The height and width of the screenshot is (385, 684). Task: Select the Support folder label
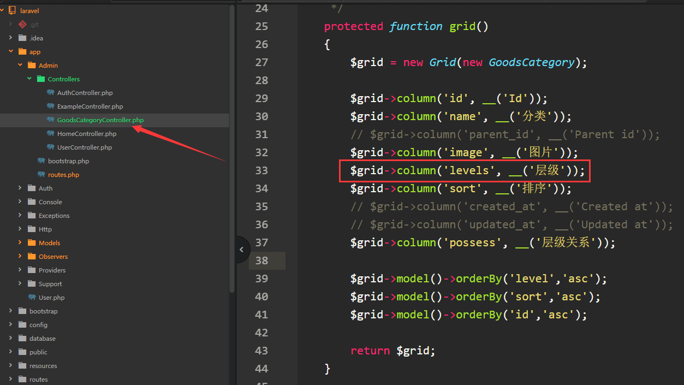50,284
